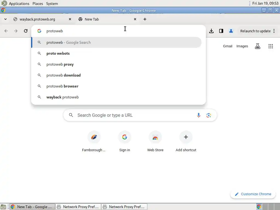Viewport: 280px width, 210px height.
Task: Search by image with Google Lens icon
Action: [209, 115]
